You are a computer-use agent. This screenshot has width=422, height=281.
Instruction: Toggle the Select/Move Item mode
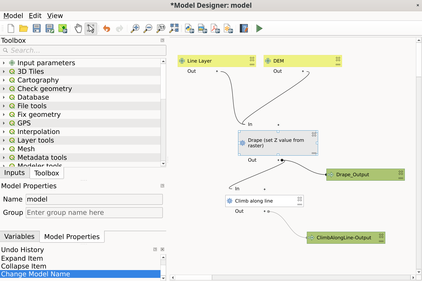coord(91,29)
